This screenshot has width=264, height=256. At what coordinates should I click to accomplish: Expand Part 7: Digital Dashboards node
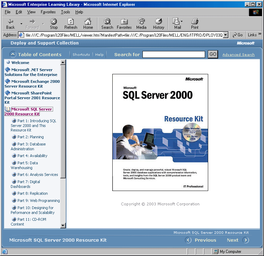(x=14, y=182)
